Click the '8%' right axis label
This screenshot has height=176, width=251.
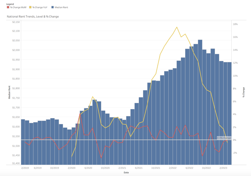[235, 89]
